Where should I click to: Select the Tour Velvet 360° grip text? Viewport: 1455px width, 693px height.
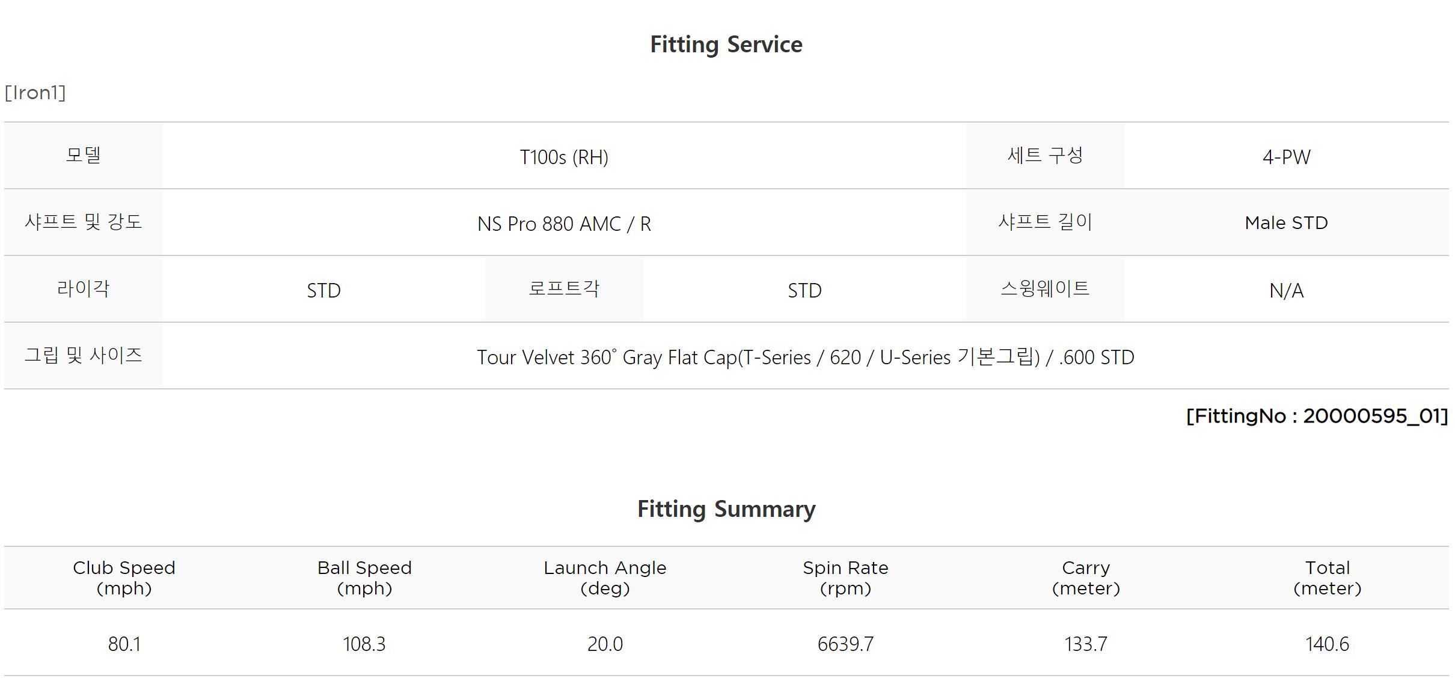click(x=805, y=357)
